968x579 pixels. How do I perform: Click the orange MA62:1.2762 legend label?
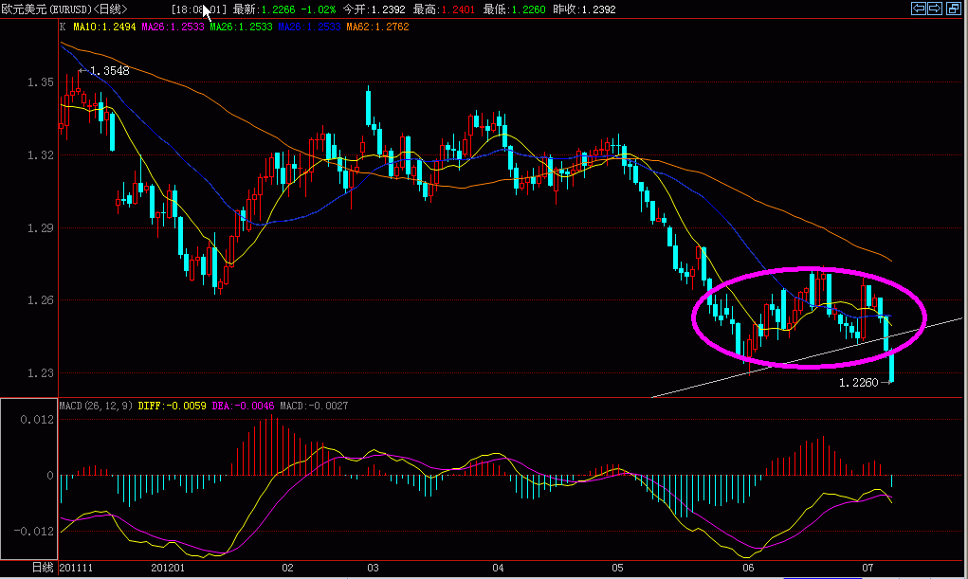pyautogui.click(x=378, y=27)
